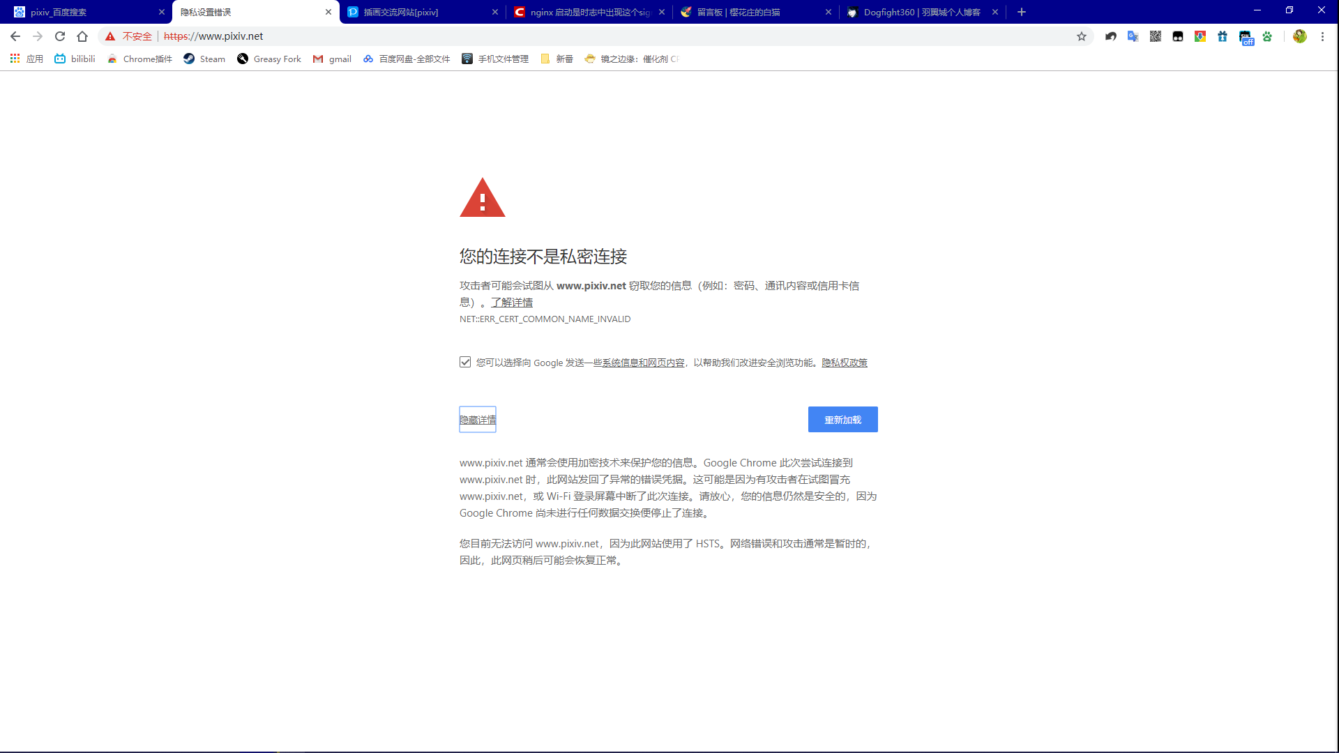Image resolution: width=1339 pixels, height=753 pixels.
Task: Click the bookmark star icon
Action: click(1082, 36)
